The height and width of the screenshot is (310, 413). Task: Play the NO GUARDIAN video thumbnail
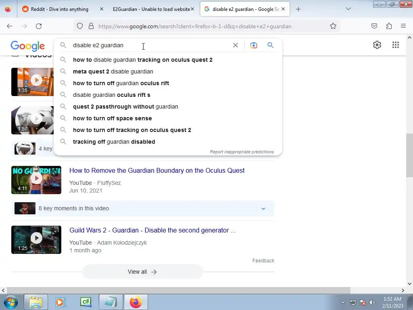pyautogui.click(x=36, y=180)
